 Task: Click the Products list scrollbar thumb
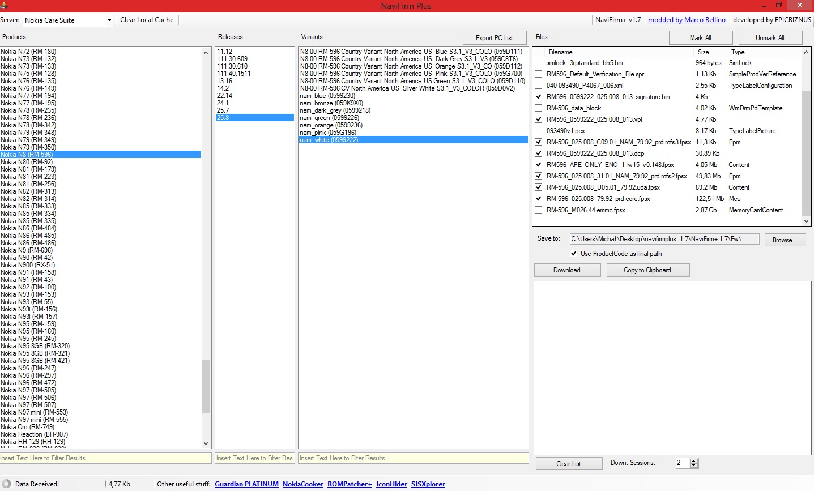pos(206,386)
